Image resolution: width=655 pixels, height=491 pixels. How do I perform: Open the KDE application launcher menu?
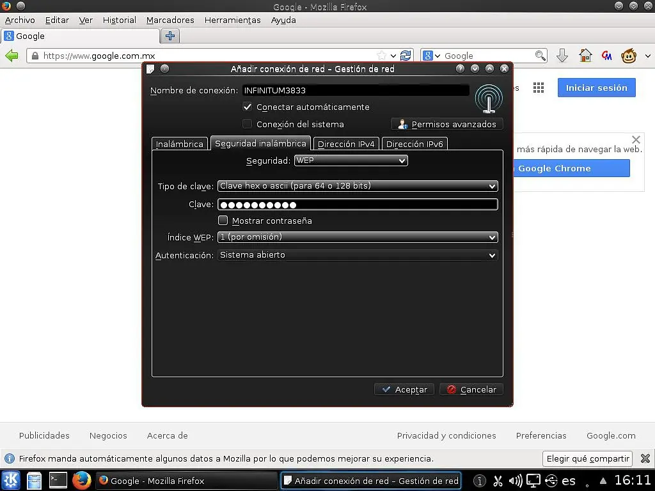point(11,480)
